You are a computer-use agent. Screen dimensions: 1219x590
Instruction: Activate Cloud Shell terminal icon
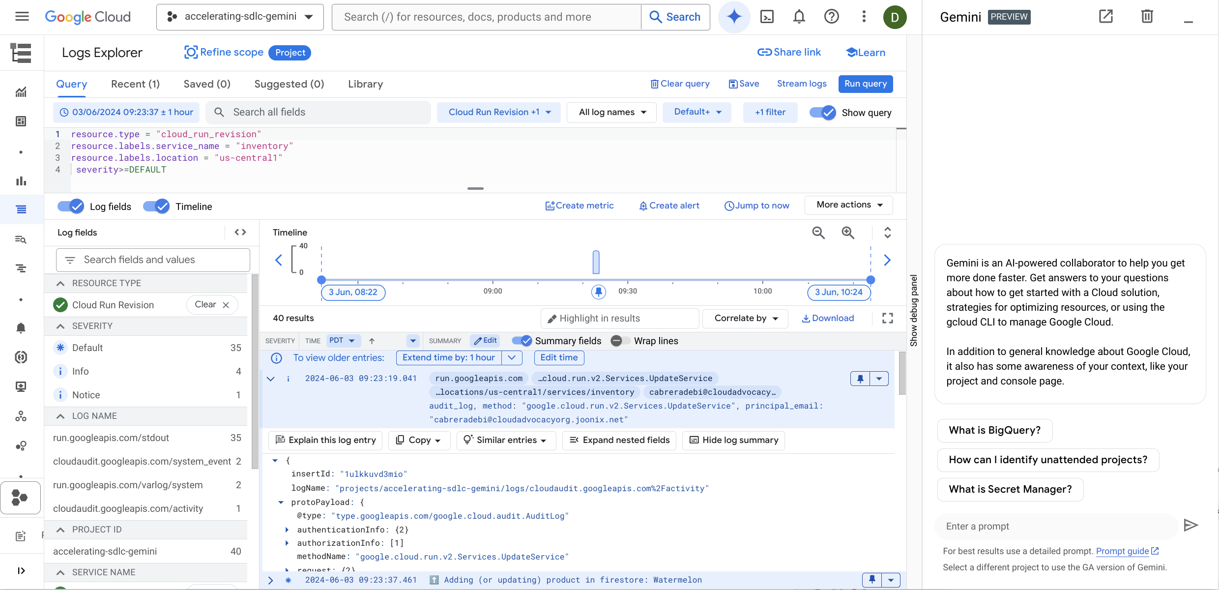[767, 17]
